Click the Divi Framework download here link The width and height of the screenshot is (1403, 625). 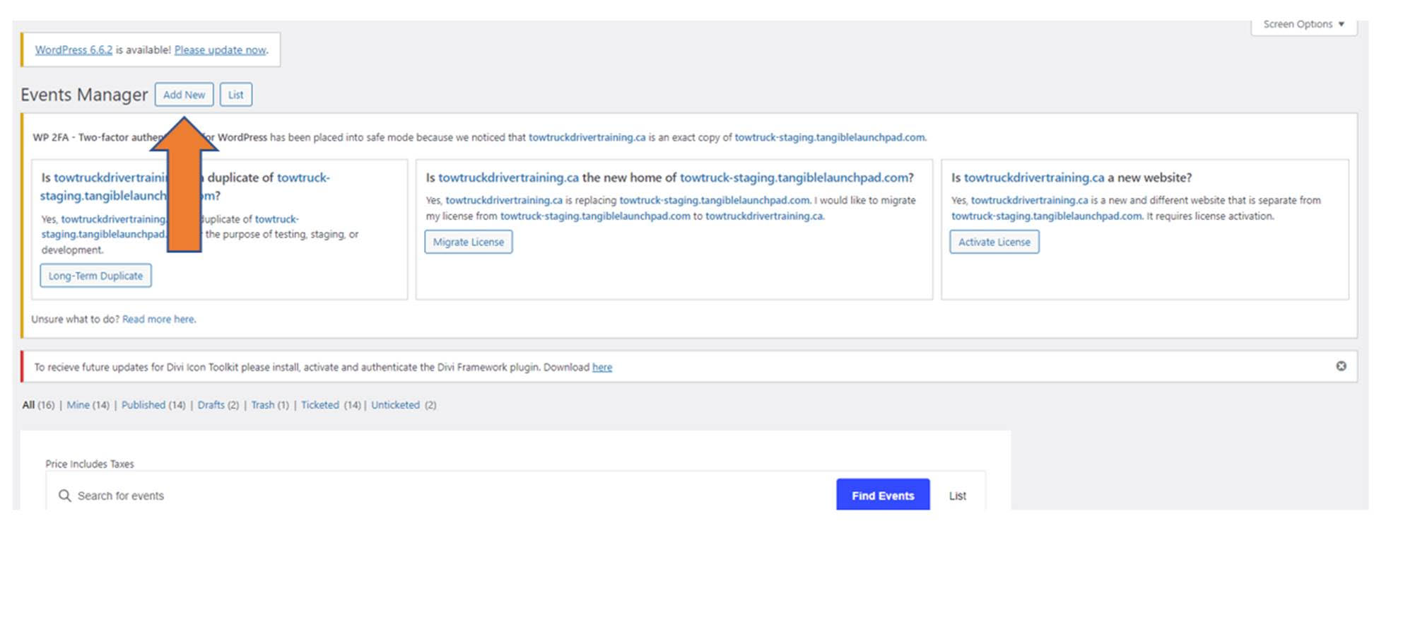pyautogui.click(x=601, y=368)
